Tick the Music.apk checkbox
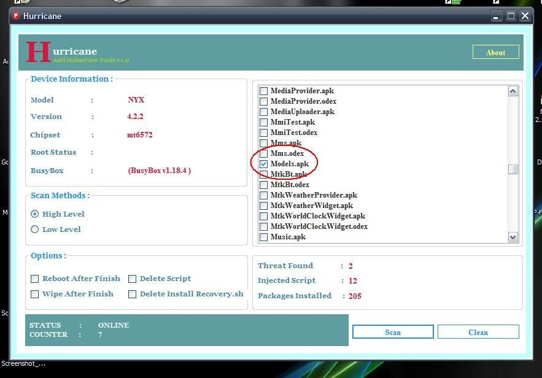This screenshot has width=542, height=378. pos(264,237)
